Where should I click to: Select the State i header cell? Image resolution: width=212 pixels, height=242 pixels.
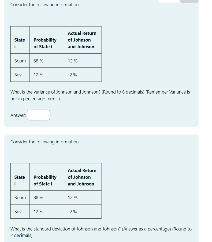pos(20,43)
